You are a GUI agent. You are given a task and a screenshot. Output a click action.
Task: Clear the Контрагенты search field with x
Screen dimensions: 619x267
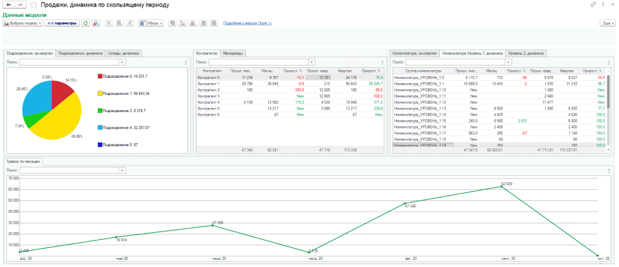coord(308,61)
